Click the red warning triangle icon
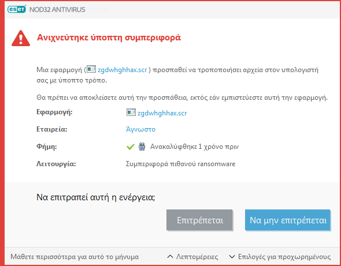Image resolution: width=341 pixels, height=266 pixels. point(21,38)
